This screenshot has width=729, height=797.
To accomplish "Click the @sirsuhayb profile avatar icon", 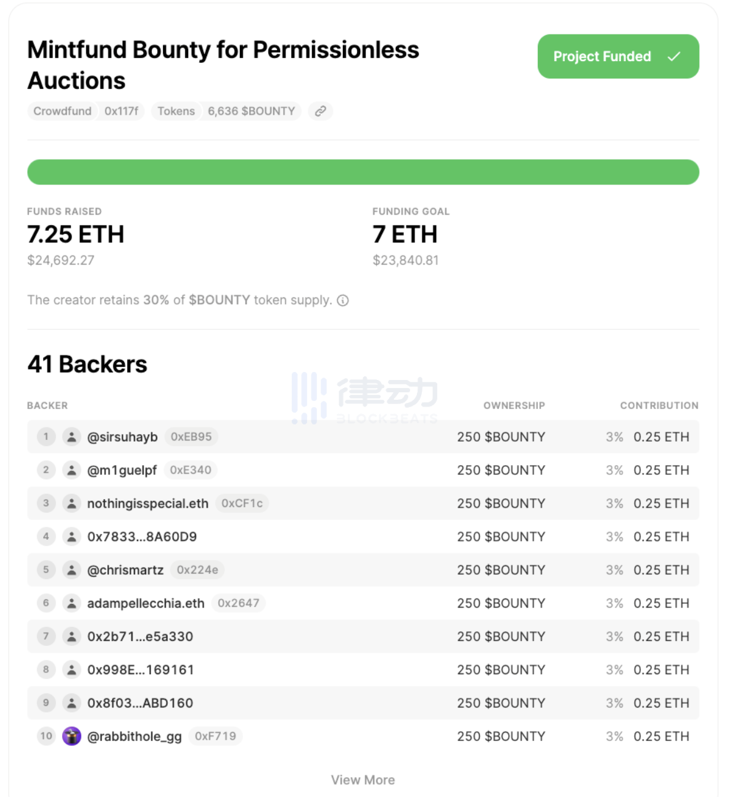I will click(72, 437).
